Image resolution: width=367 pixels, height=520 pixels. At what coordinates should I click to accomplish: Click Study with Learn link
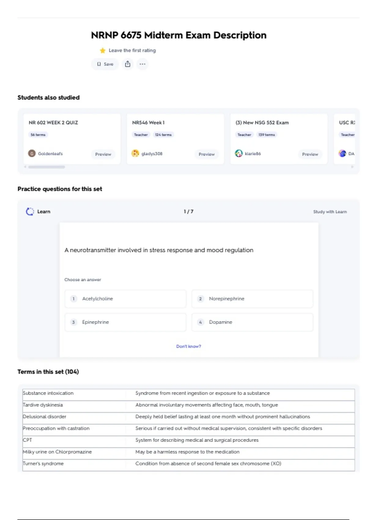330,212
